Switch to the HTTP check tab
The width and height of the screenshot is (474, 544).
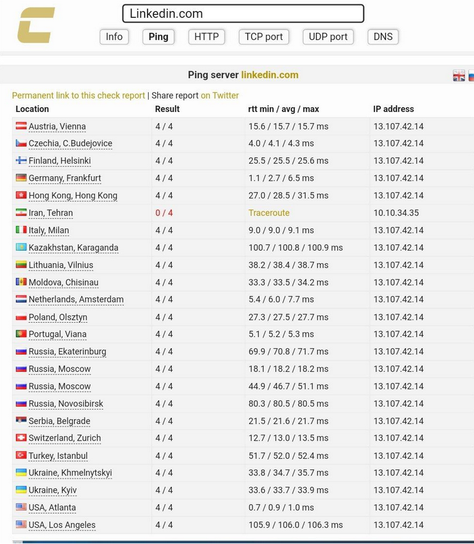pyautogui.click(x=207, y=37)
